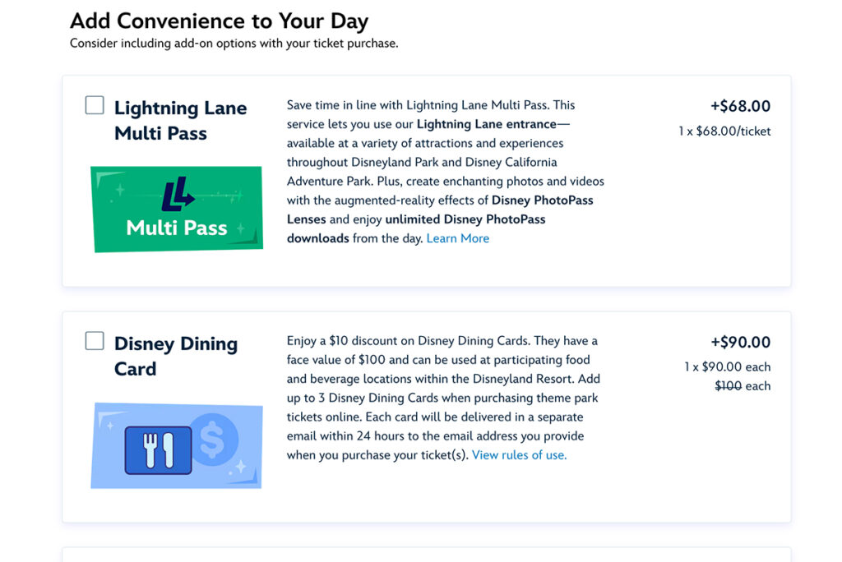
Task: Click the Add Convenience to Your Day heading
Action: pos(219,21)
